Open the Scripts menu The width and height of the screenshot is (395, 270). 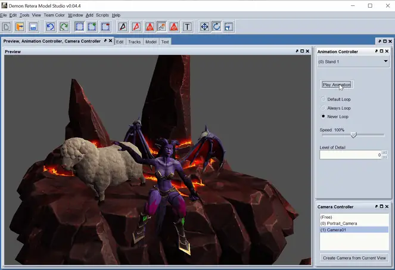click(102, 15)
